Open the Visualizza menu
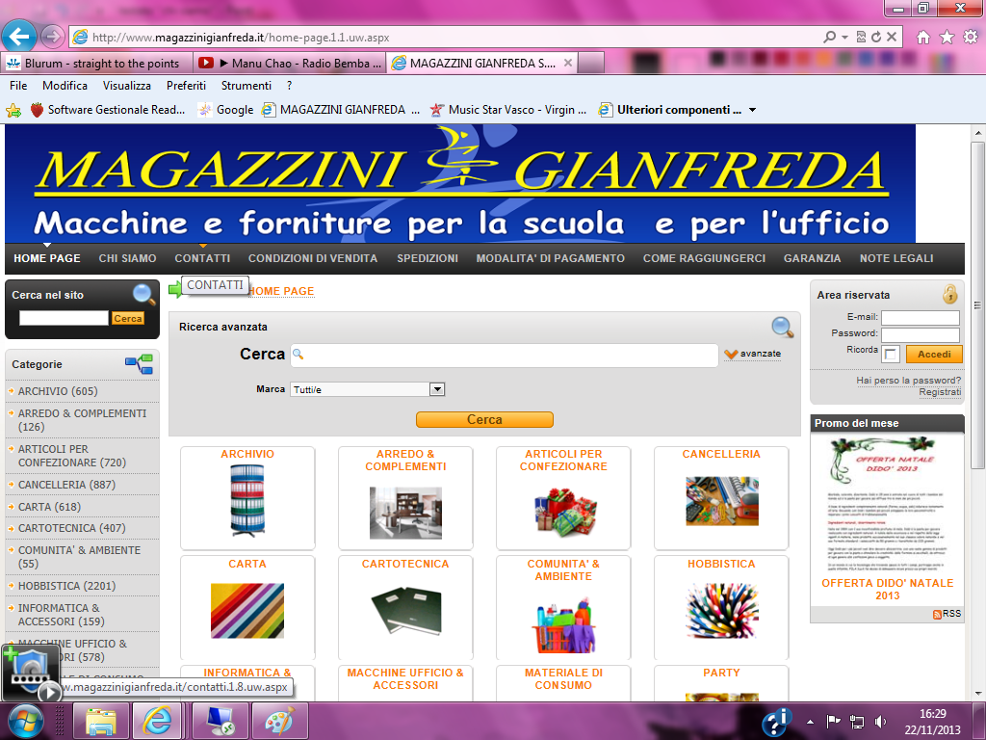Viewport: 986px width, 740px height. point(127,86)
